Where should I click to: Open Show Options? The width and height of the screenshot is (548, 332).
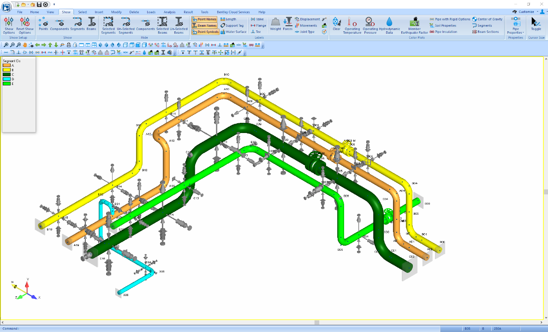[9, 25]
